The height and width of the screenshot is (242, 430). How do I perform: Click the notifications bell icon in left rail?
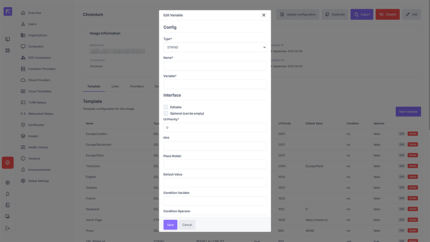click(8, 194)
